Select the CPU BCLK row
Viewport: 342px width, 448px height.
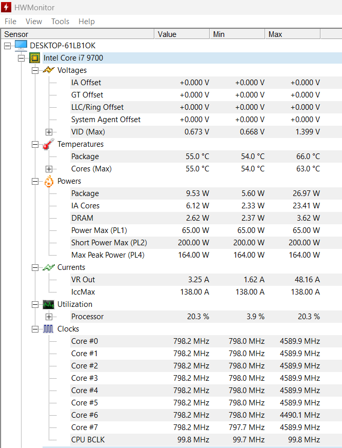207,439
